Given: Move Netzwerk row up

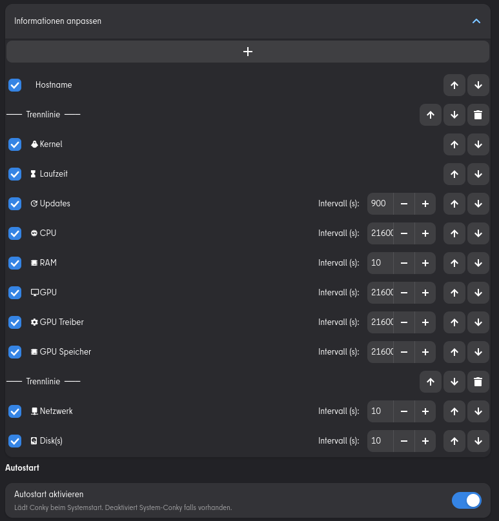Looking at the screenshot, I should 454,411.
